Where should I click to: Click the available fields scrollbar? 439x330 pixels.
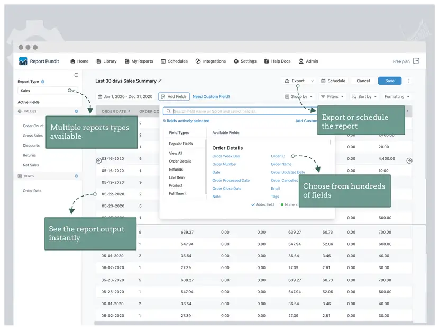click(331, 142)
